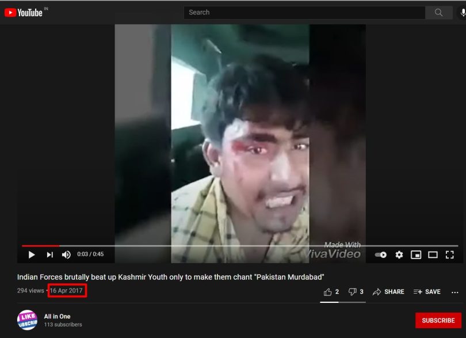Toggle the autoplay switch
This screenshot has width=466, height=338.
(x=381, y=255)
